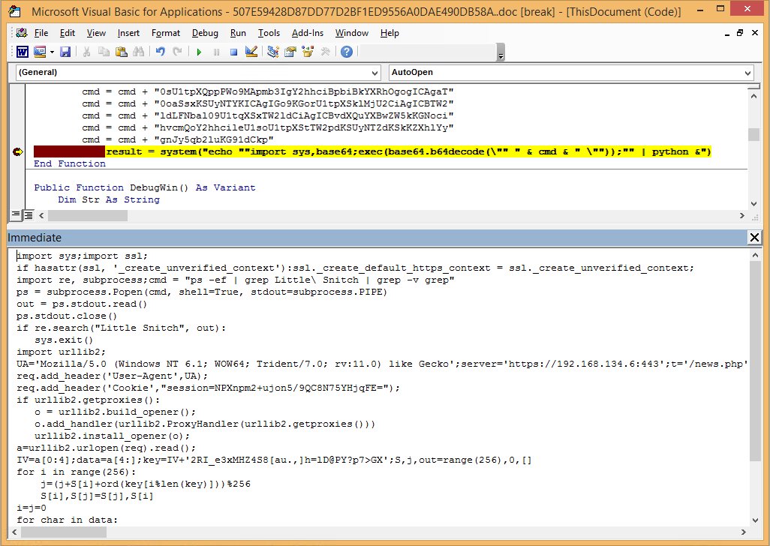The width and height of the screenshot is (770, 546).
Task: Click the breakpoint arrow in the margin
Action: click(18, 151)
